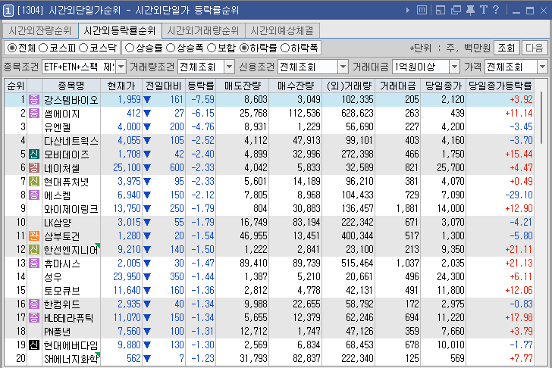Select the 상승률 radio button
This screenshot has height=368, width=552.
coord(130,48)
